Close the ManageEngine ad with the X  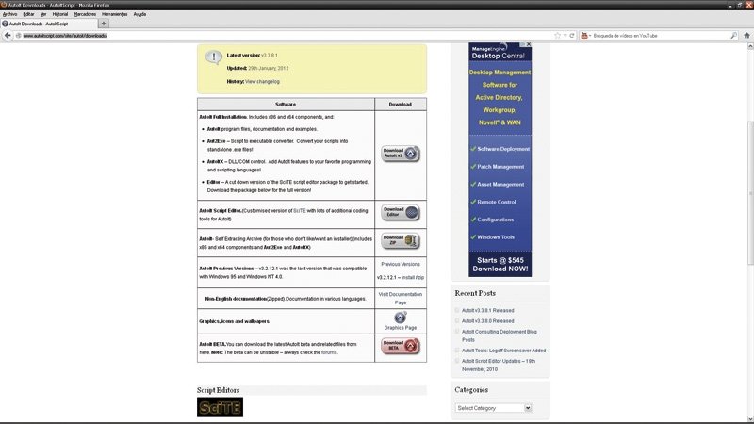[x=529, y=44]
